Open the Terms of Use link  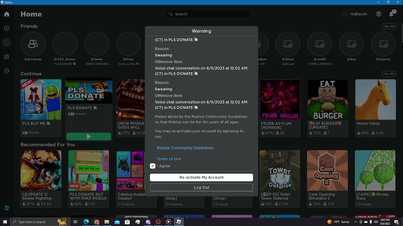click(x=169, y=159)
